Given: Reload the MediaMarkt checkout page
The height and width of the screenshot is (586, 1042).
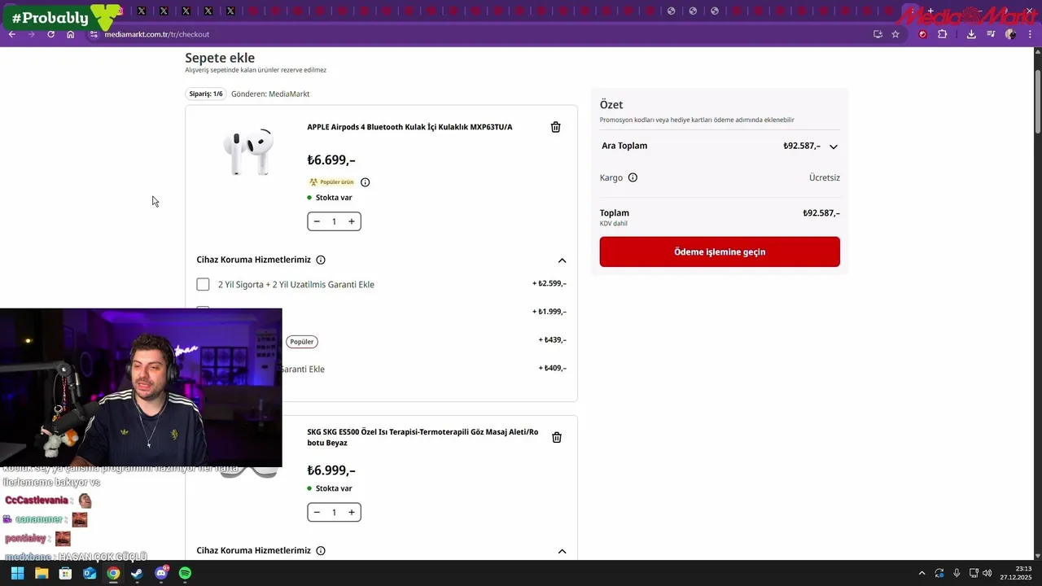Looking at the screenshot, I should pyautogui.click(x=51, y=34).
